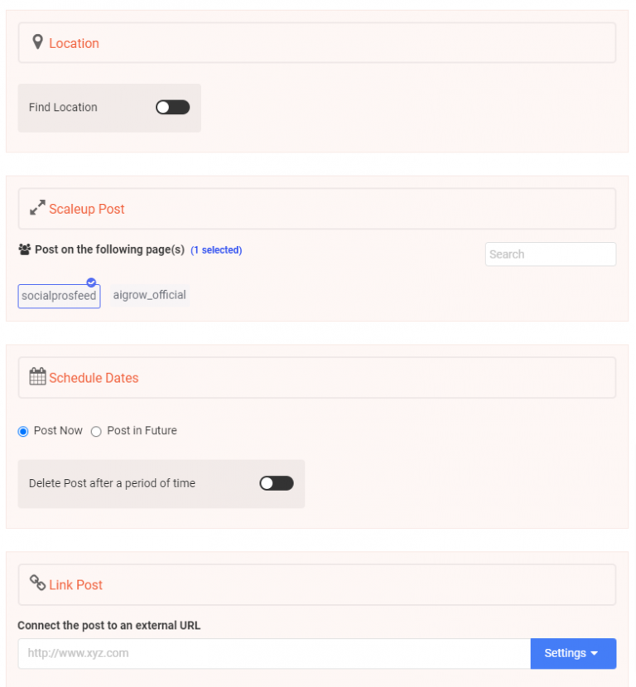Image resolution: width=636 pixels, height=687 pixels.
Task: Enable the Find Location toggle
Action: tap(172, 107)
